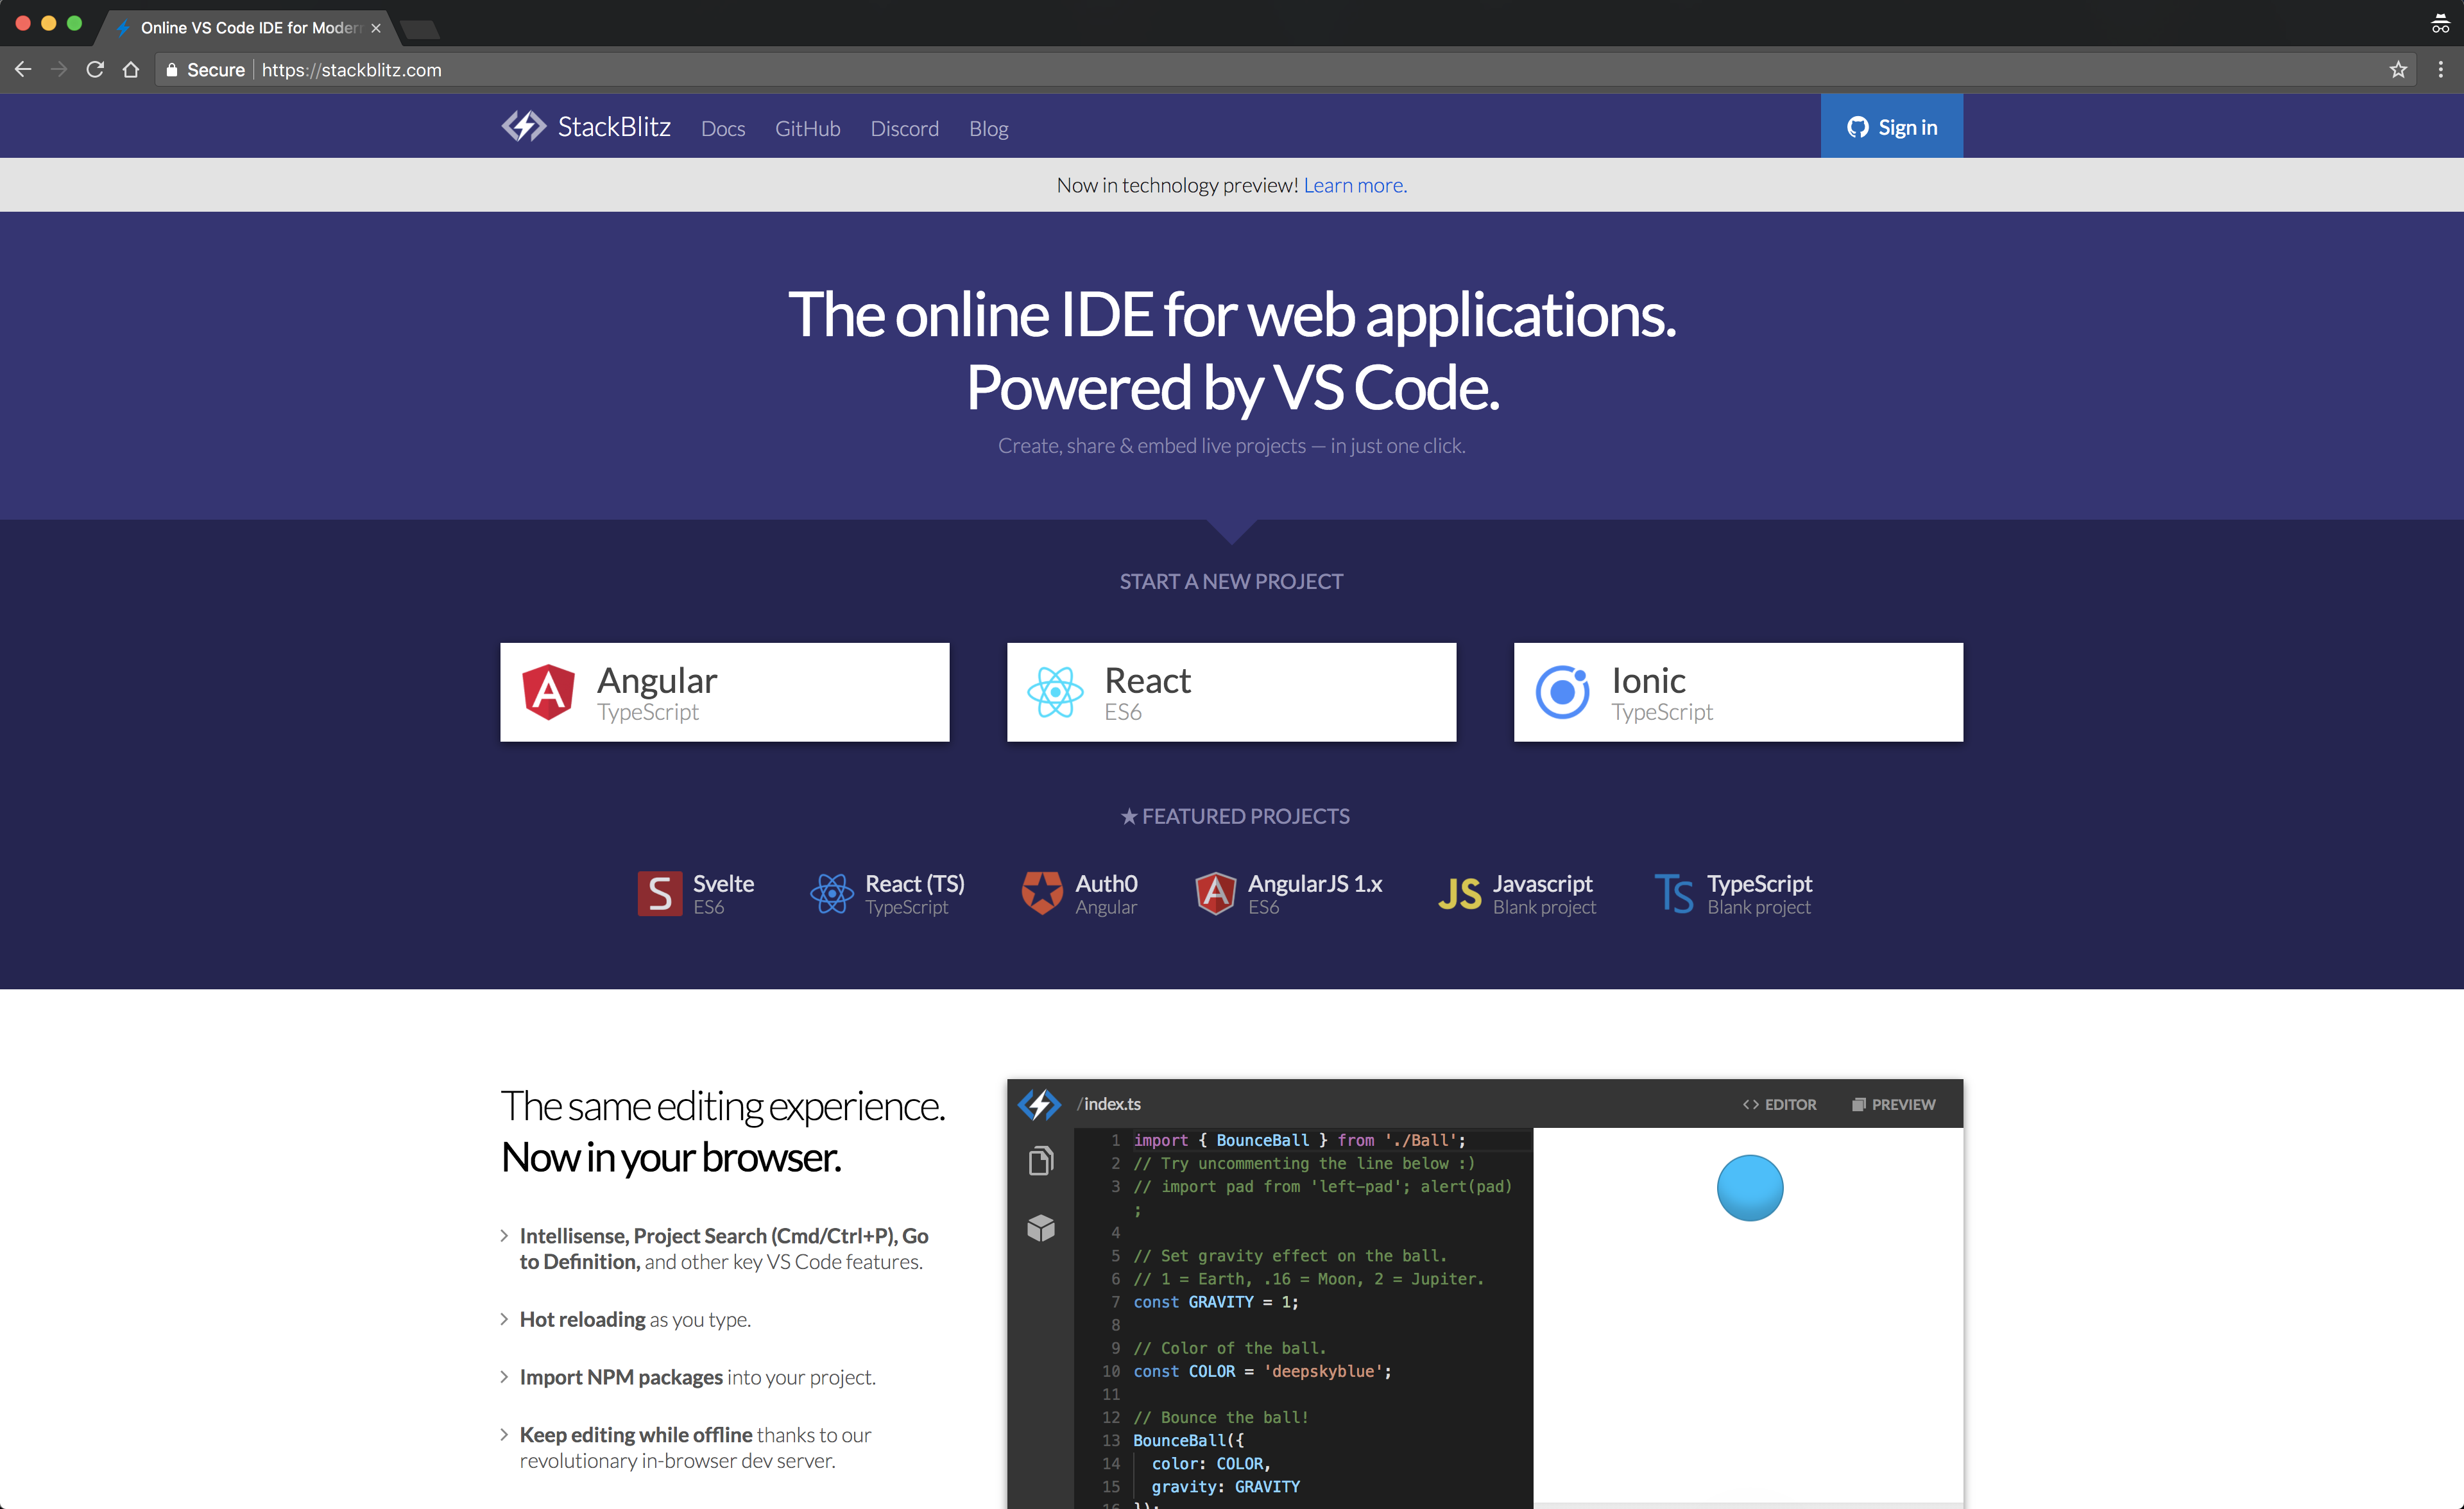Open the Javascript Blank project
The image size is (2464, 1509).
click(1517, 893)
